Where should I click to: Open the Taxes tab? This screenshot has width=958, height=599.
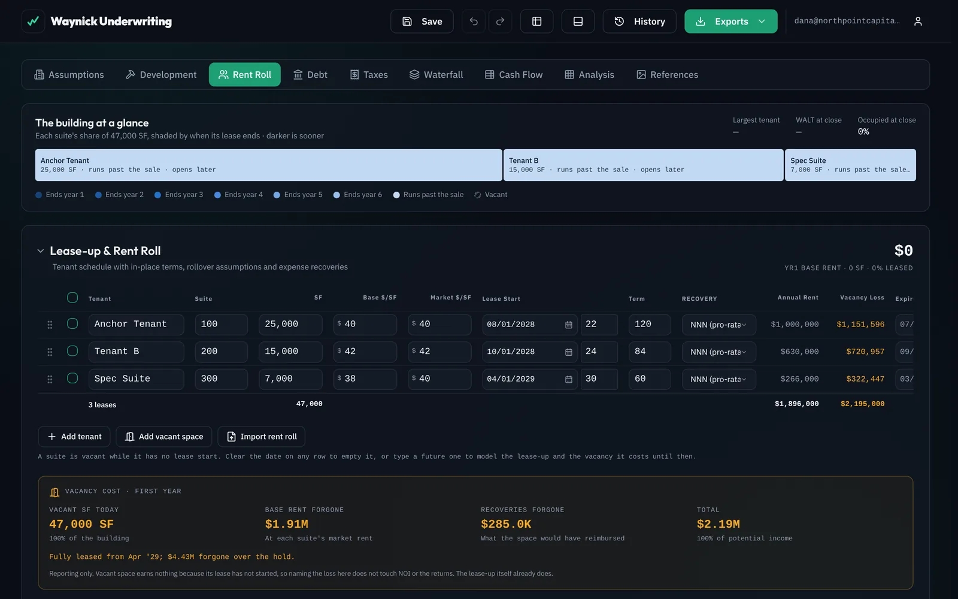[x=369, y=75]
